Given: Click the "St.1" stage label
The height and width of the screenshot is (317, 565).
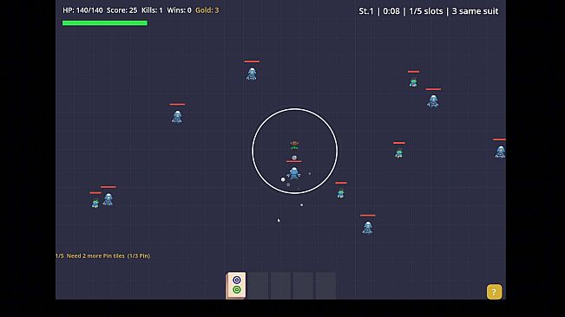Looking at the screenshot, I should (366, 11).
